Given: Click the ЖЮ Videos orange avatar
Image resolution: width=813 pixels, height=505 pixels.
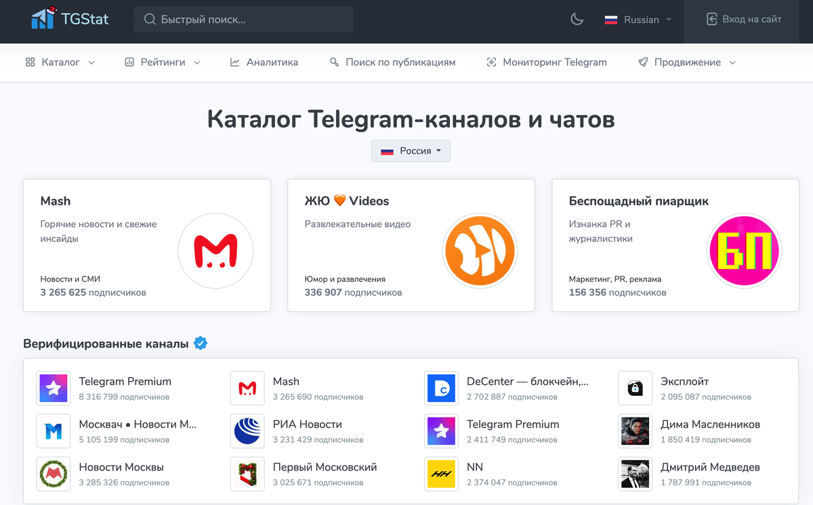Looking at the screenshot, I should [x=480, y=251].
